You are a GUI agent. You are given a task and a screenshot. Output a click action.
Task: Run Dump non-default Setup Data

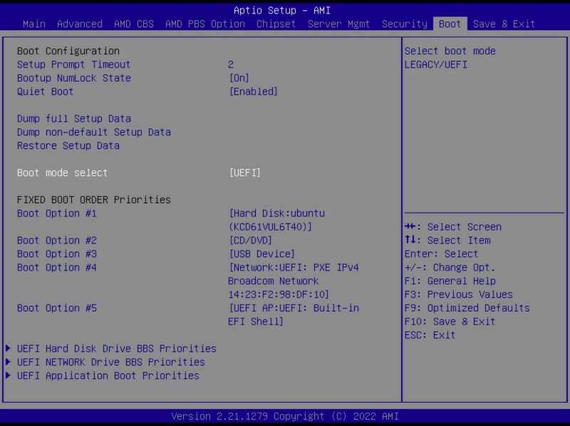(94, 132)
